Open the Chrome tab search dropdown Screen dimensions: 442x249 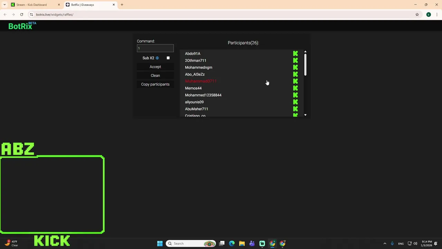(x=4, y=5)
